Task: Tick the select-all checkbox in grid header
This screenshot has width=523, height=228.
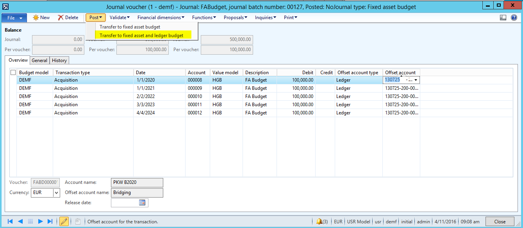Action: (x=13, y=73)
